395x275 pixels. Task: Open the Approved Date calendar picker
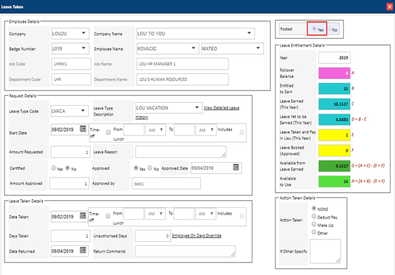click(x=237, y=167)
